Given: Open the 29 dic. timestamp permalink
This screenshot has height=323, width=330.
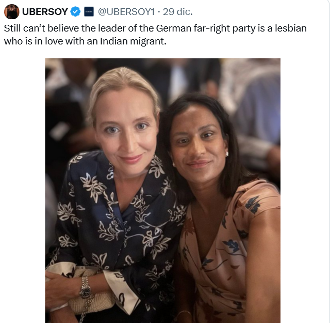Looking at the screenshot, I should (x=177, y=11).
